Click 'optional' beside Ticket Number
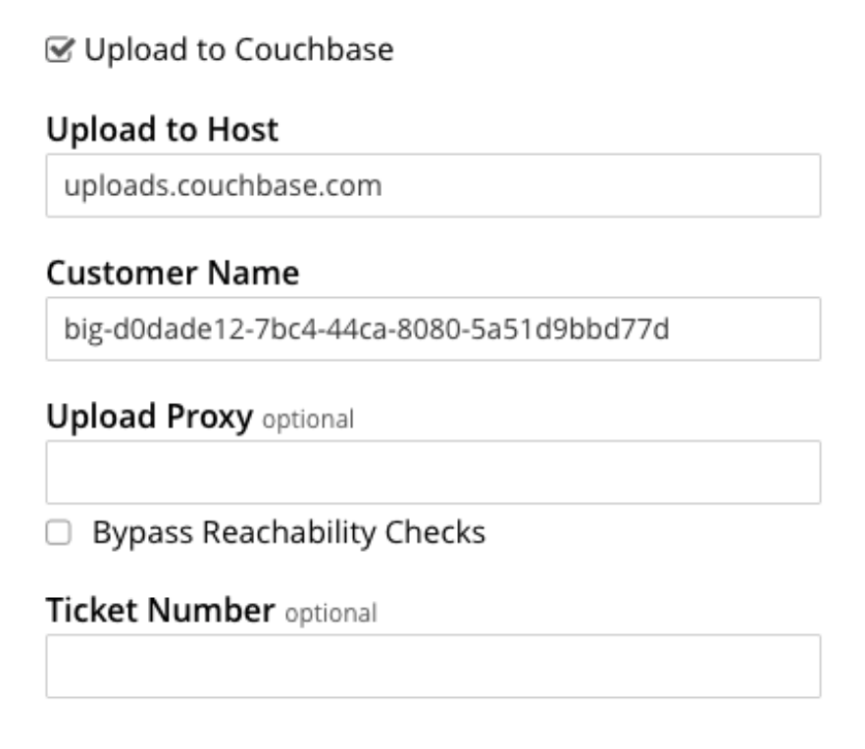Viewport: 865px width, 749px height. tap(331, 614)
